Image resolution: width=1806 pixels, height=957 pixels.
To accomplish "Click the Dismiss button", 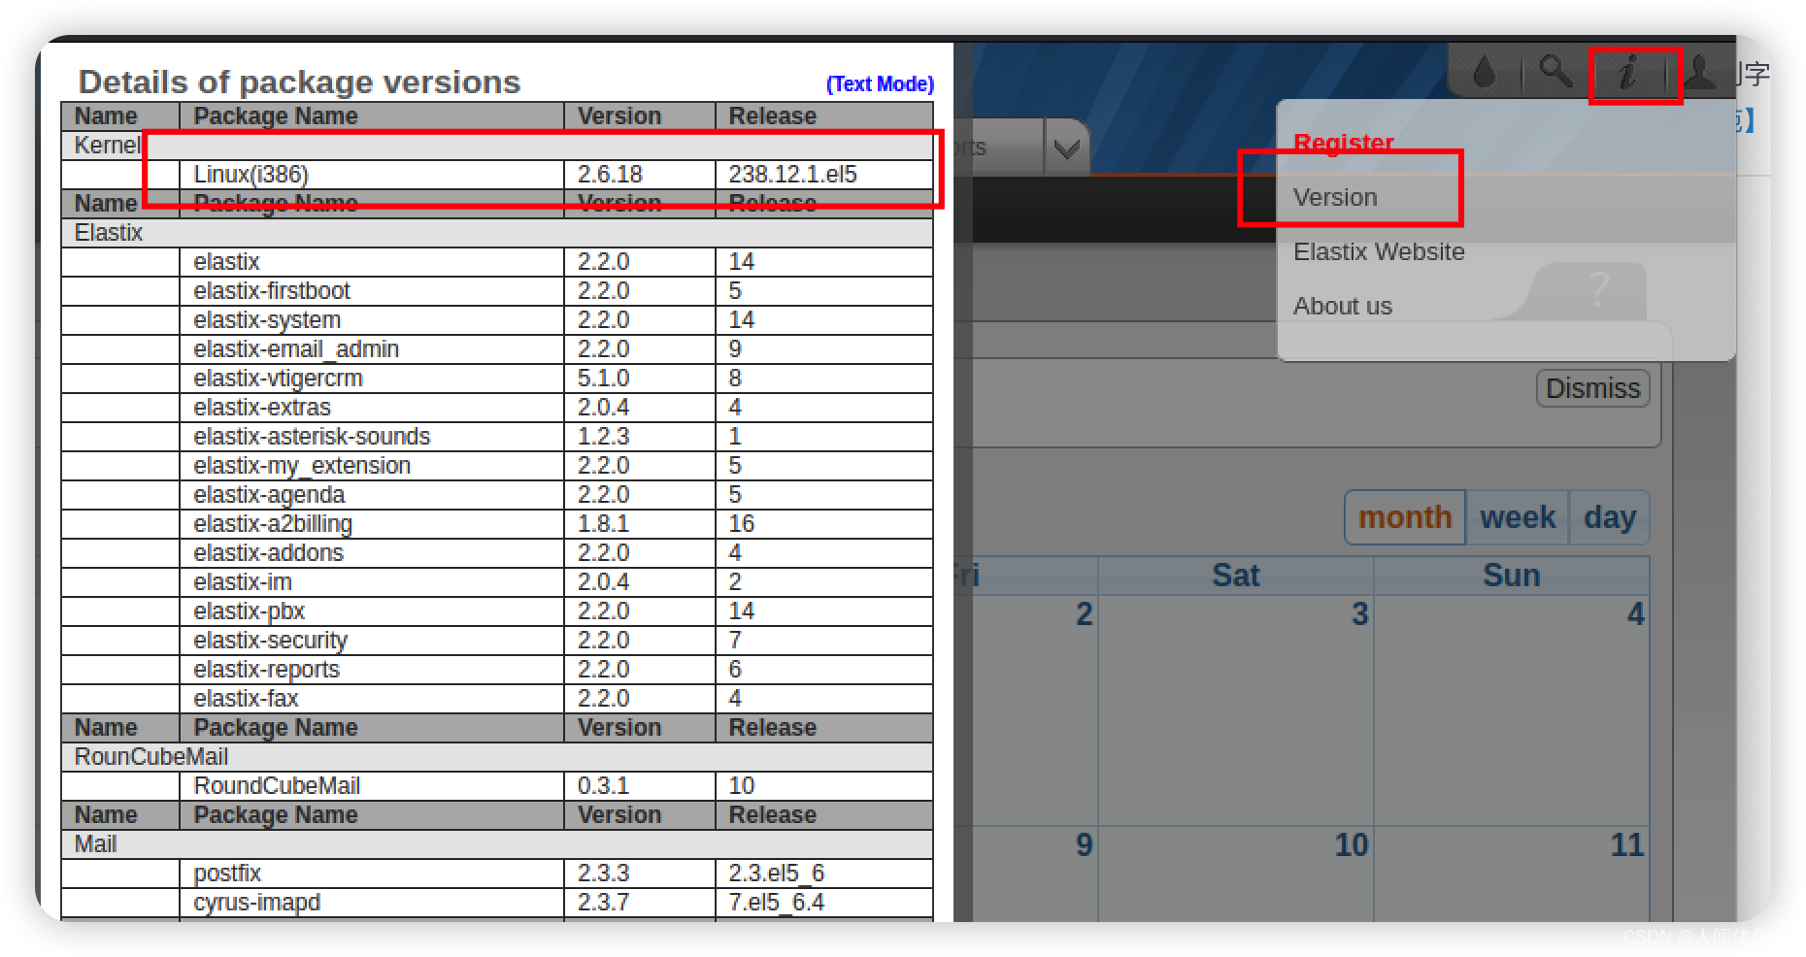I will tap(1592, 388).
